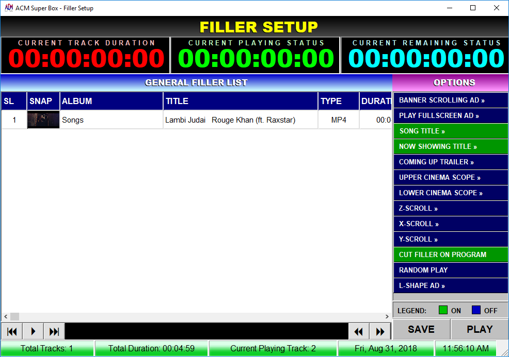The height and width of the screenshot is (357, 509).
Task: Toggle the Random Play option
Action: (x=451, y=270)
